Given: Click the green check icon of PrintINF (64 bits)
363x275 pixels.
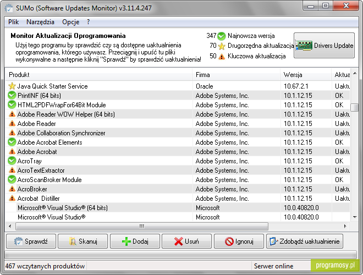Looking at the screenshot, I should [12, 95].
